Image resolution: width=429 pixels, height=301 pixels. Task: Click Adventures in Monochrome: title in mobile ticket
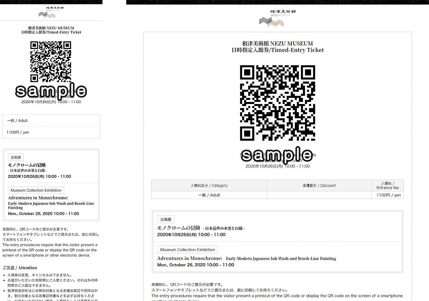(x=38, y=198)
